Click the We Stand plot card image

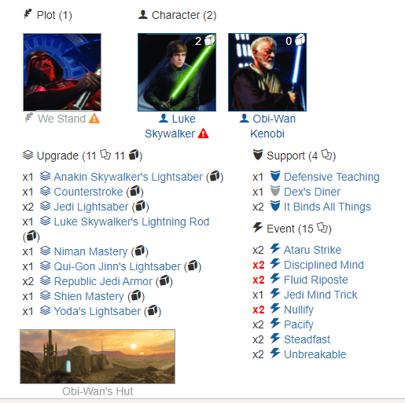[62, 72]
